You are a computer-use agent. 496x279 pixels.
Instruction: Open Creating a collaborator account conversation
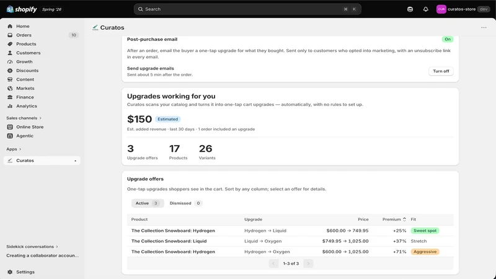42,255
